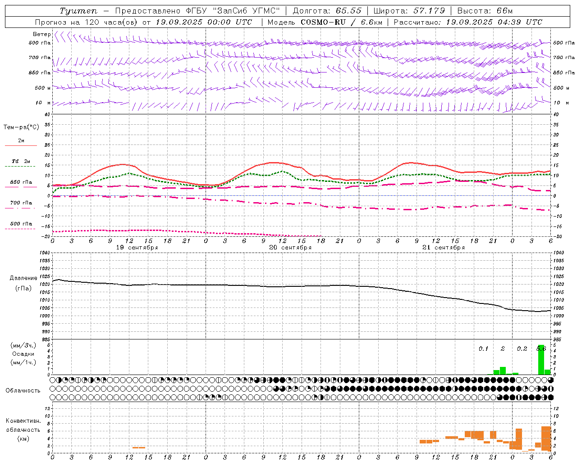Viewport: 577px width, 461px height.
Task: Click the 'Осадки' precipitation label
Action: point(23,354)
